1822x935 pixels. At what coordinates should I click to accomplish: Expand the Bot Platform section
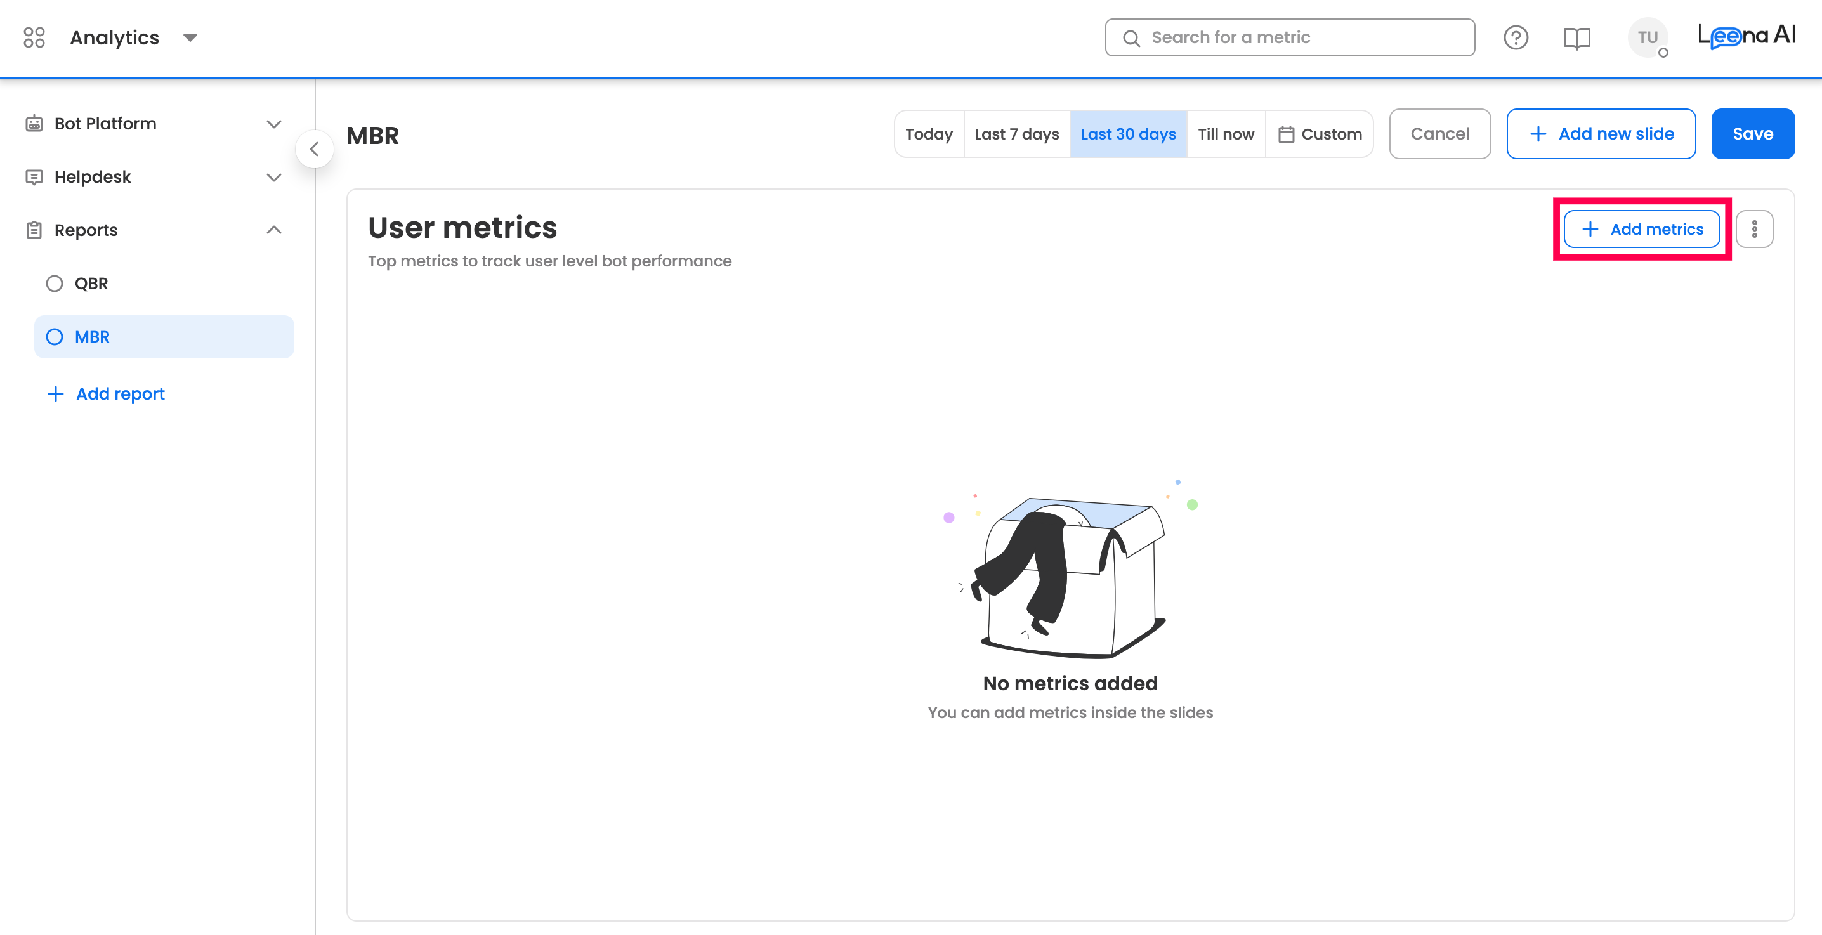click(x=273, y=124)
